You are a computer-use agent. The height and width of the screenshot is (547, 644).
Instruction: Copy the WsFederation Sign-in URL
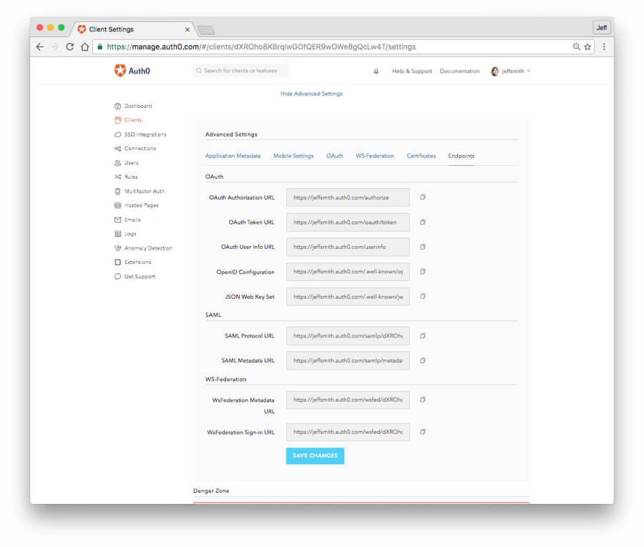[x=423, y=432]
